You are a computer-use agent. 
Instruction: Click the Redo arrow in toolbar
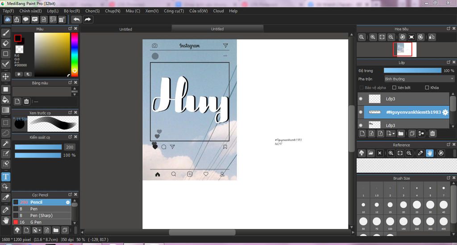[x=87, y=20]
